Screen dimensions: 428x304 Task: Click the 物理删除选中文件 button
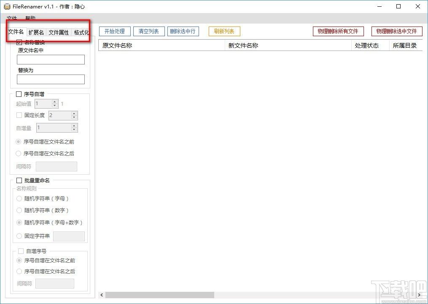click(396, 31)
